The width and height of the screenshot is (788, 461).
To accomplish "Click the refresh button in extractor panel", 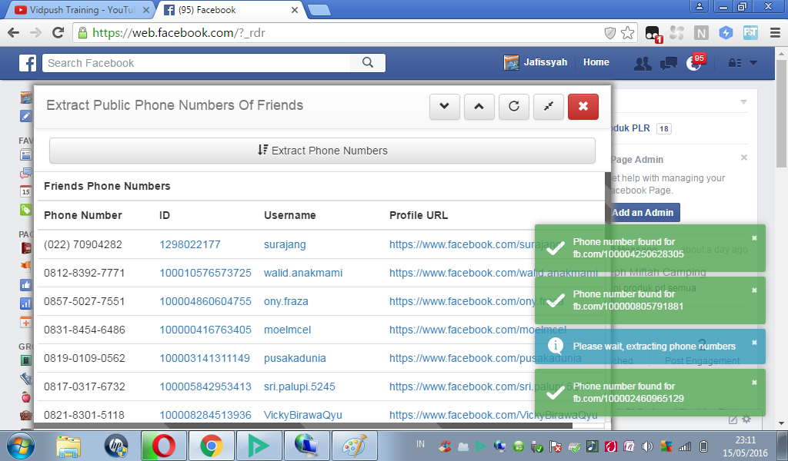I will pos(513,106).
